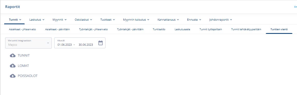297x95 pixels.
Task: Expand the Mepco integration dropdown
Action: (29, 43)
